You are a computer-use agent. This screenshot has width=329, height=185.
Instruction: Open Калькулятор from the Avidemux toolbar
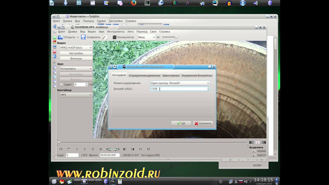tap(123, 37)
